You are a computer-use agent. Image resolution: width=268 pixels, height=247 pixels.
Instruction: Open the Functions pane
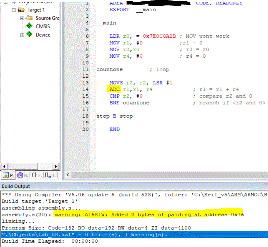coord(36,175)
